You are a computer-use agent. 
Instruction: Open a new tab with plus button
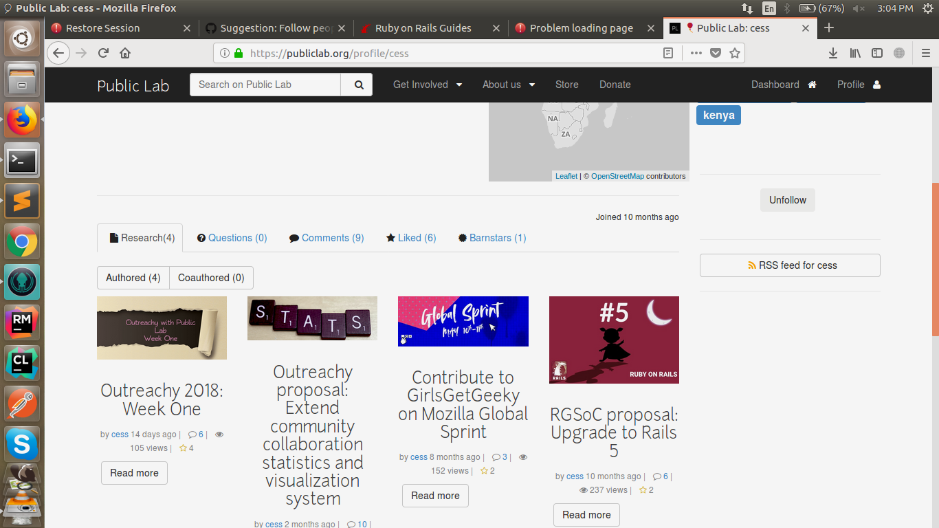(x=829, y=27)
